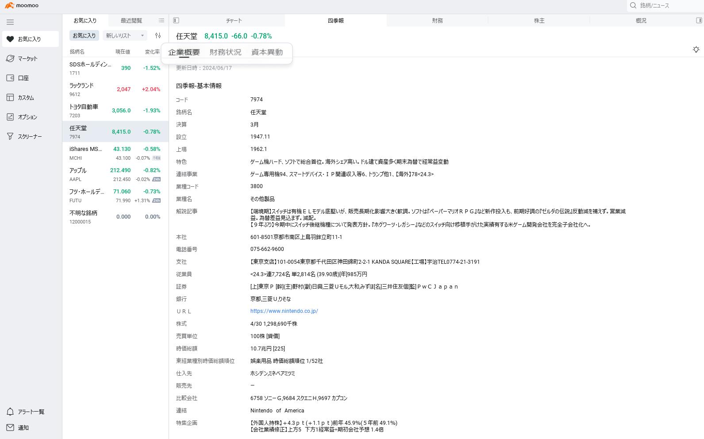This screenshot has width=704, height=439.
Task: Open nintendo.co.jp URL link
Action: 284,311
